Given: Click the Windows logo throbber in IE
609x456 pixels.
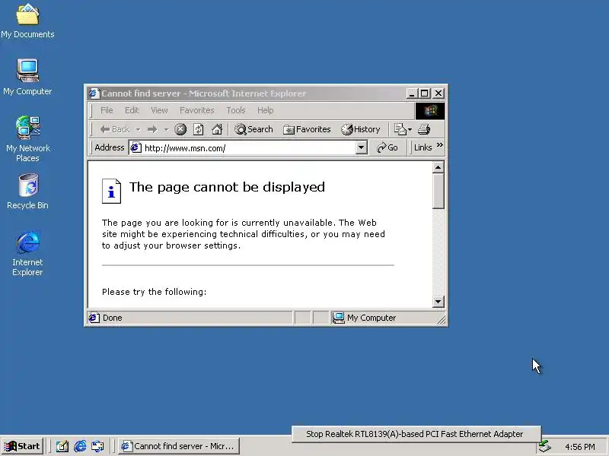Looking at the screenshot, I should coord(430,111).
